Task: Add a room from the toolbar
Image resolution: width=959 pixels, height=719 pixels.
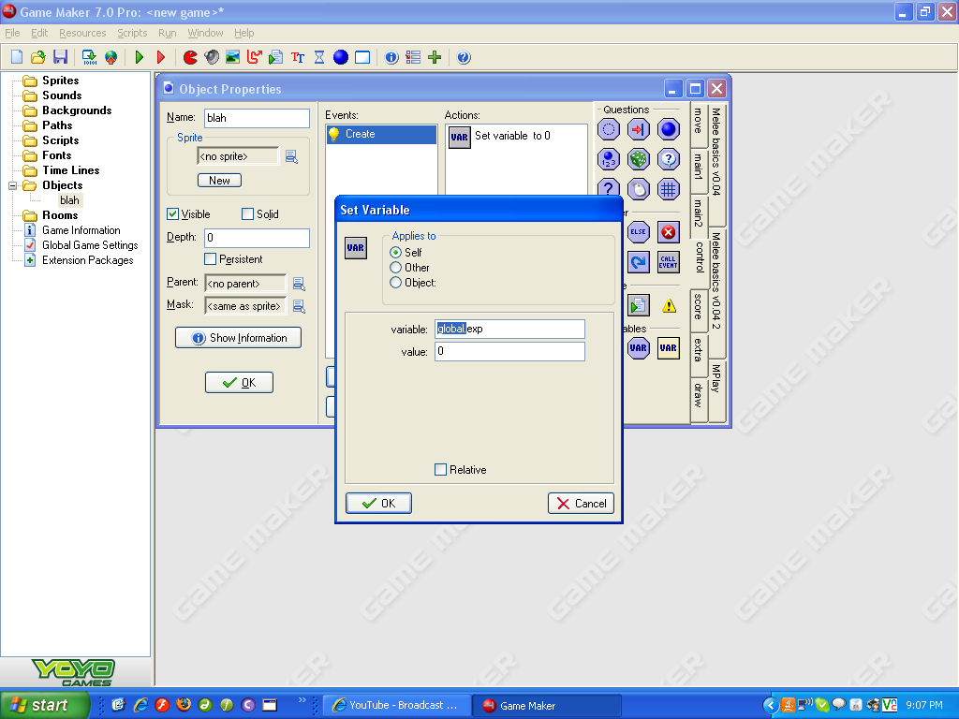Action: [362, 57]
